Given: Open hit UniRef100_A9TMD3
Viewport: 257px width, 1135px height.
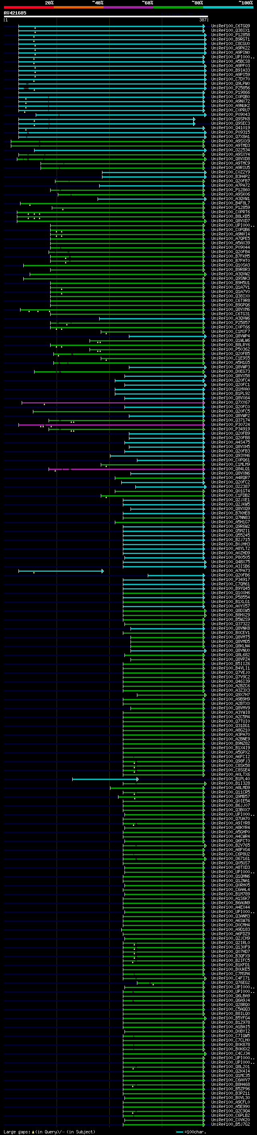Looking at the screenshot, I should point(230,145).
